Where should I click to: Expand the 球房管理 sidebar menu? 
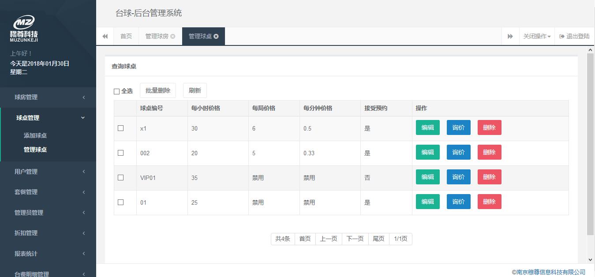tap(48, 97)
